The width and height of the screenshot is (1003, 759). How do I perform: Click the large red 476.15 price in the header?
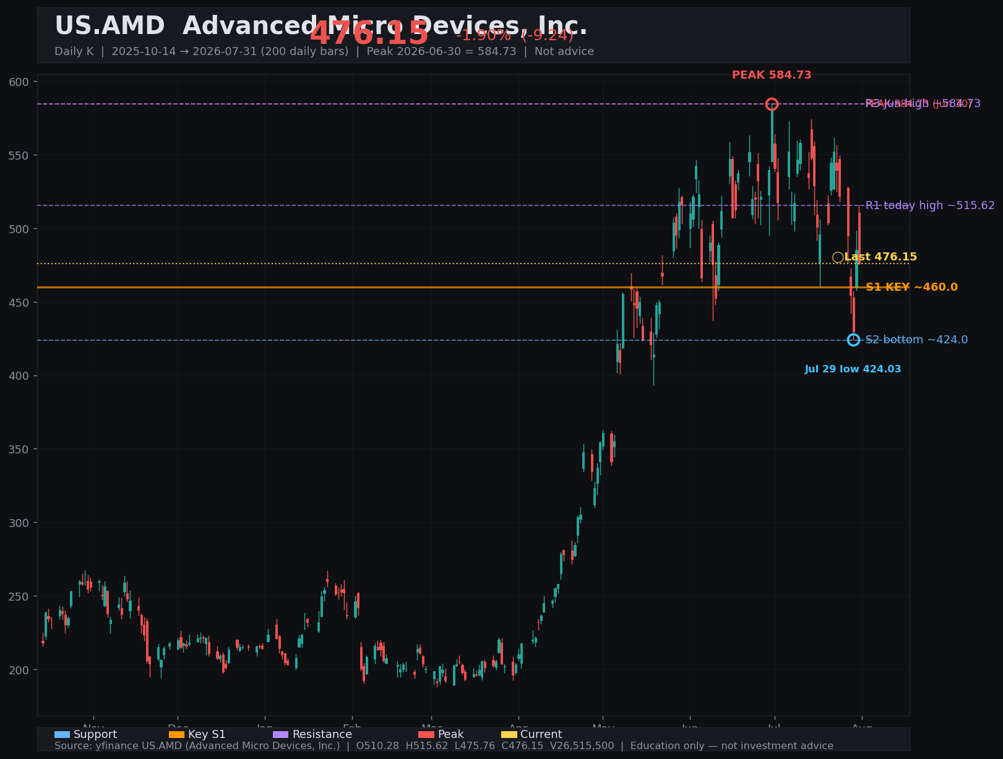tap(369, 33)
